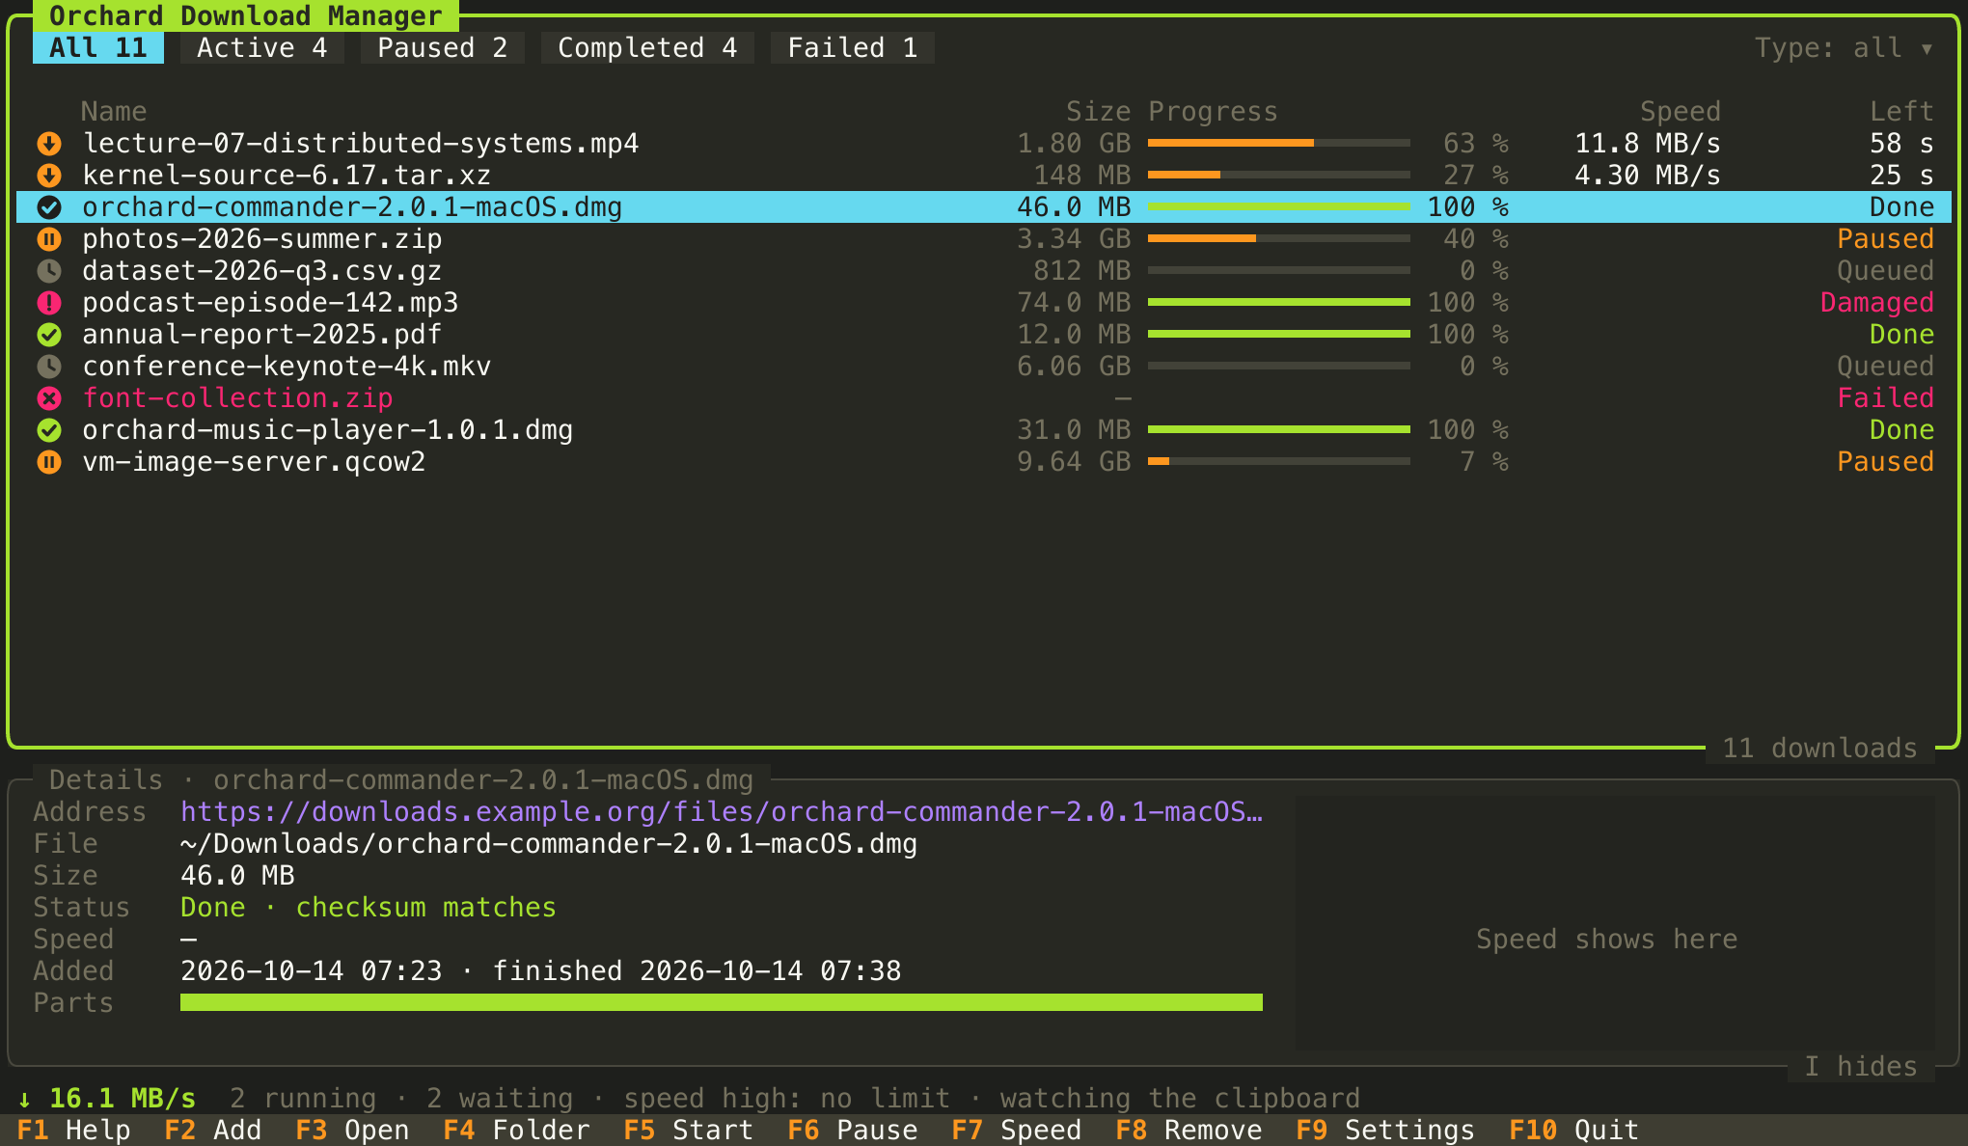Click F10 Quit in the function bar
Viewport: 1968px width, 1146px height.
1574,1130
